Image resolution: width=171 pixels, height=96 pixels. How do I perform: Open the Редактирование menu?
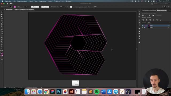[22, 1]
